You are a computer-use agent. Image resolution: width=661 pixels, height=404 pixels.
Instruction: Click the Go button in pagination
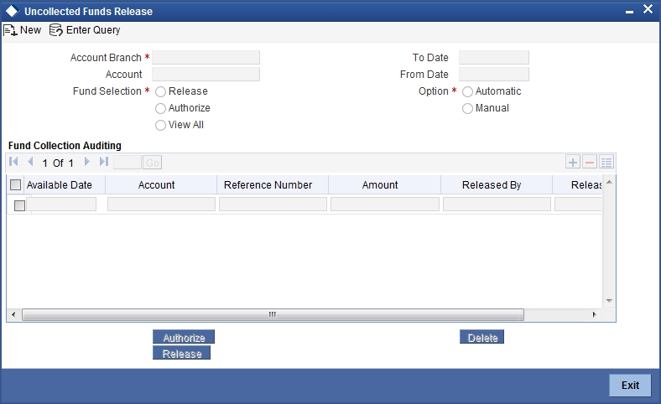point(153,163)
